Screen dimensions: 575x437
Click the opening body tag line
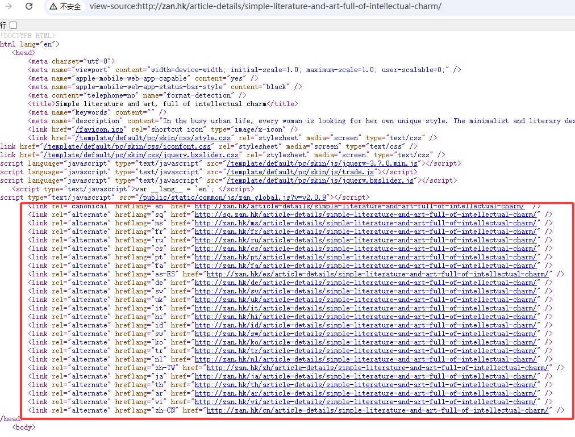(24, 427)
